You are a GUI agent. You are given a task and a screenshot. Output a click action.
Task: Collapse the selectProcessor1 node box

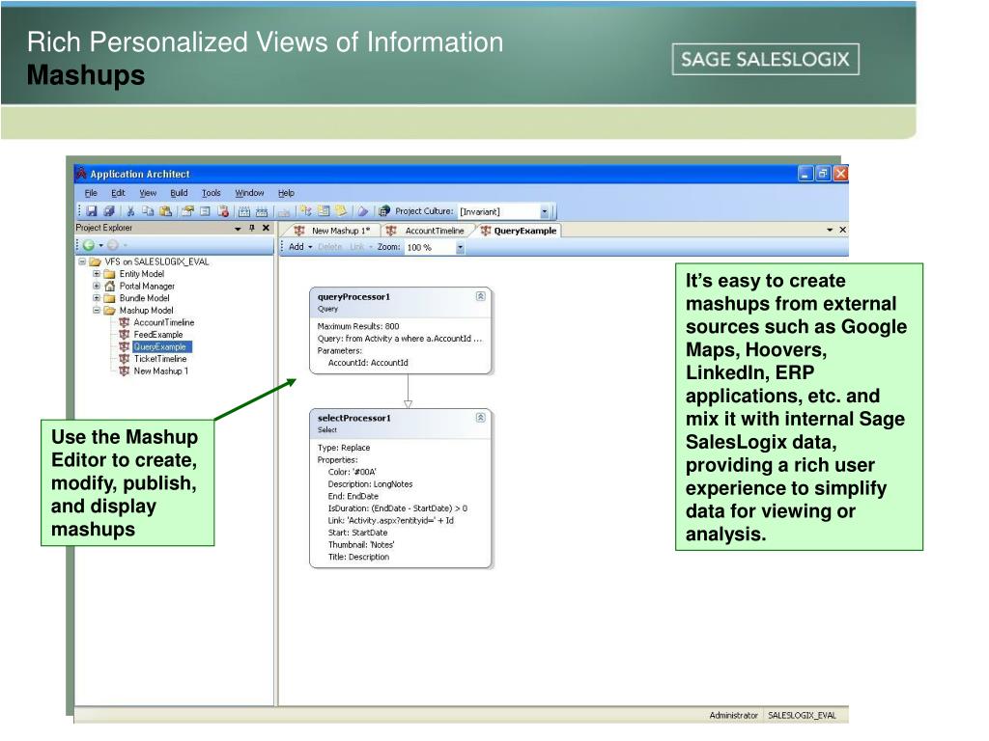coord(481,417)
